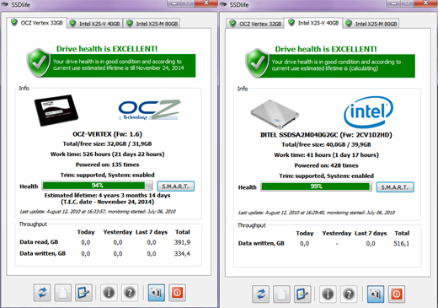Click 'Last 7 days' header in left window

tap(152, 232)
